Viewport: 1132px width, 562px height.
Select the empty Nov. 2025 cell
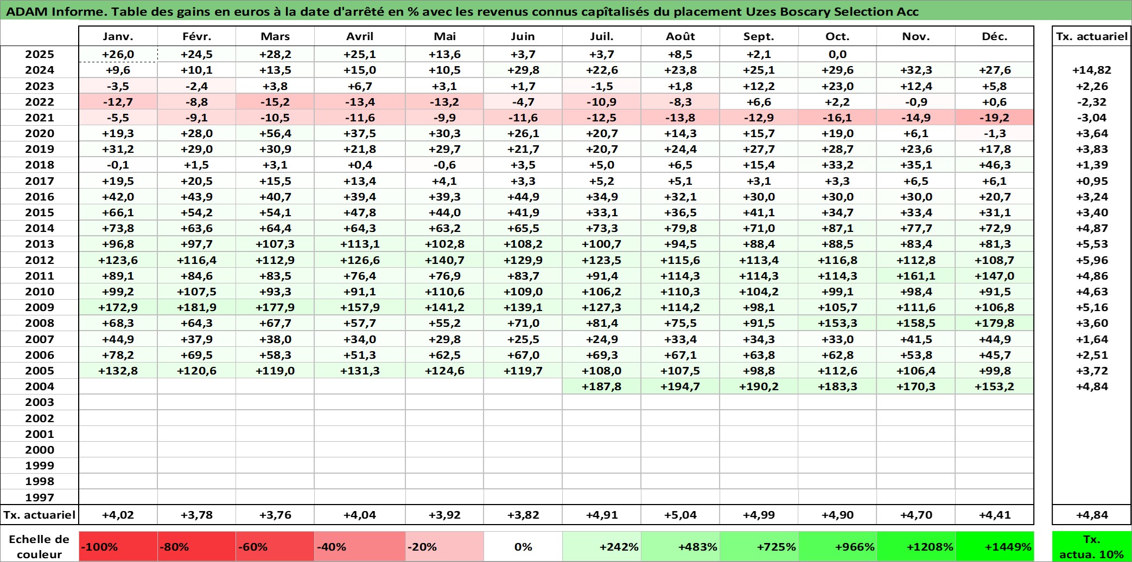pos(916,54)
